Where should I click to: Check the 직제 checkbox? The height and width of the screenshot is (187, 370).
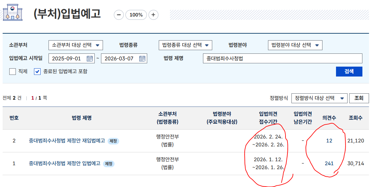tap(13, 72)
